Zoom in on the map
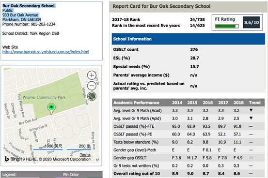Screen dimensions: 268x178 92,75
